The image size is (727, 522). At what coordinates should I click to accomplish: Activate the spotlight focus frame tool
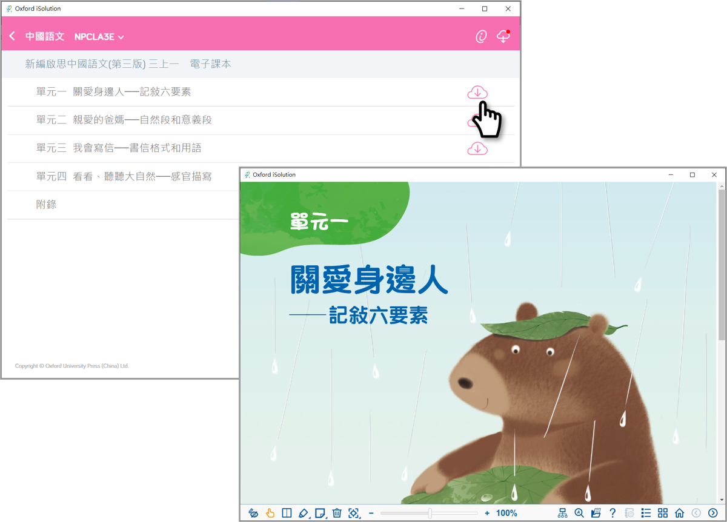[x=354, y=513]
